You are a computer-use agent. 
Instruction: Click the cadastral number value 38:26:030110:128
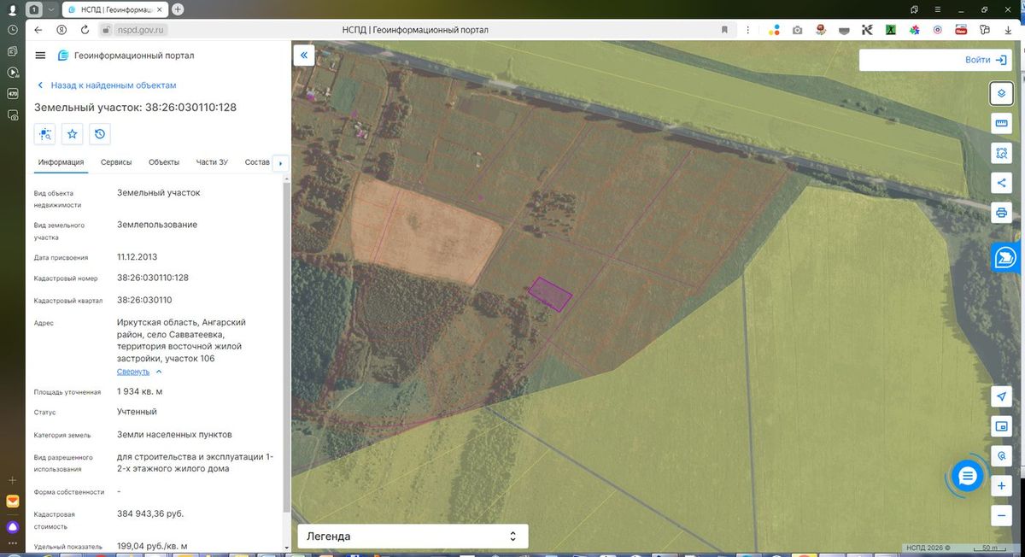(x=153, y=278)
